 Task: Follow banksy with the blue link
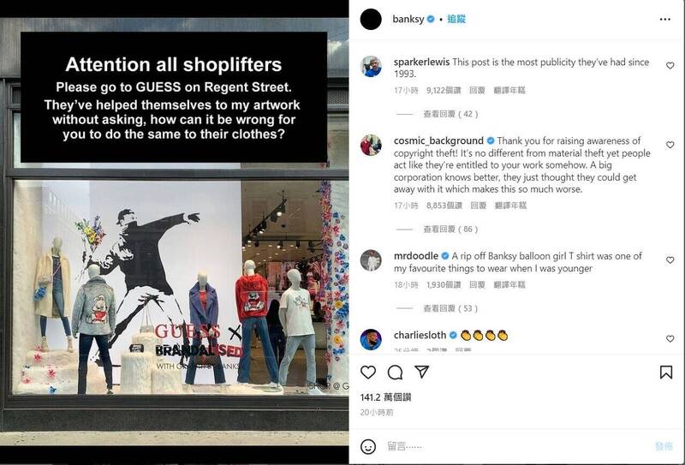456,19
